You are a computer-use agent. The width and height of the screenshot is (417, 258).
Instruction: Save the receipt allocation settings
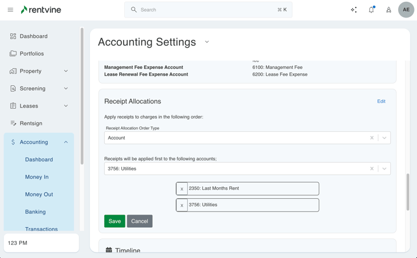click(x=115, y=221)
